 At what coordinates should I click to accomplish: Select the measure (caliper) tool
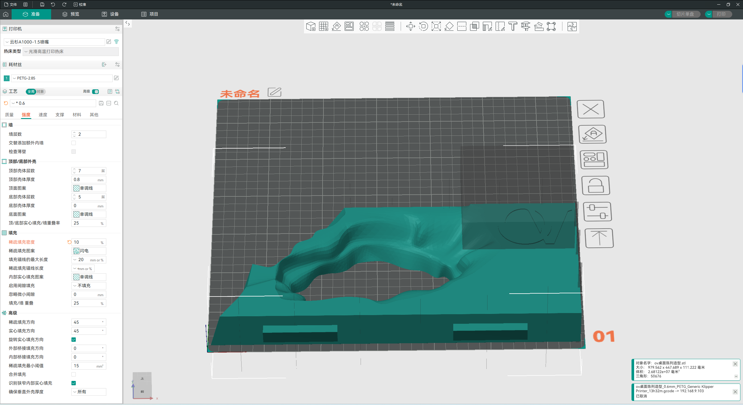[x=525, y=26]
